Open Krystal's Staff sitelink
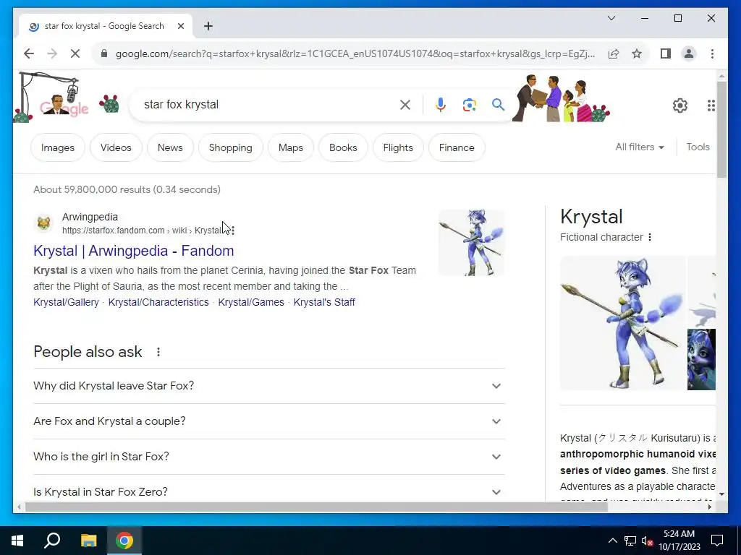This screenshot has height=555, width=741. (x=324, y=302)
